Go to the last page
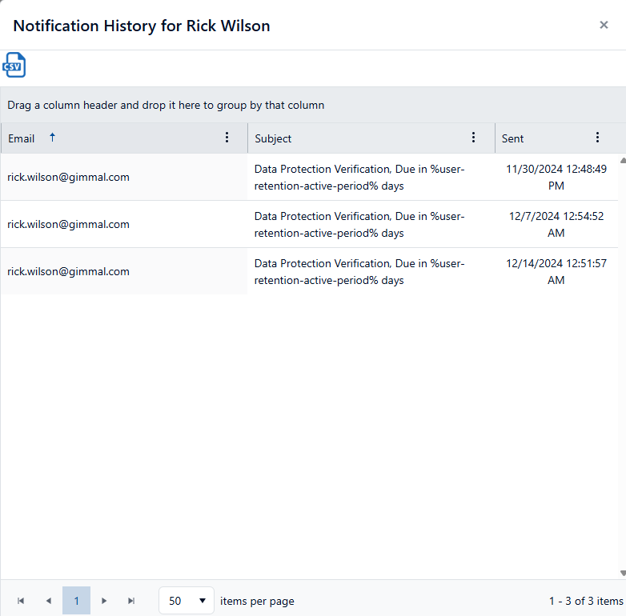This screenshot has width=626, height=616. (x=131, y=601)
